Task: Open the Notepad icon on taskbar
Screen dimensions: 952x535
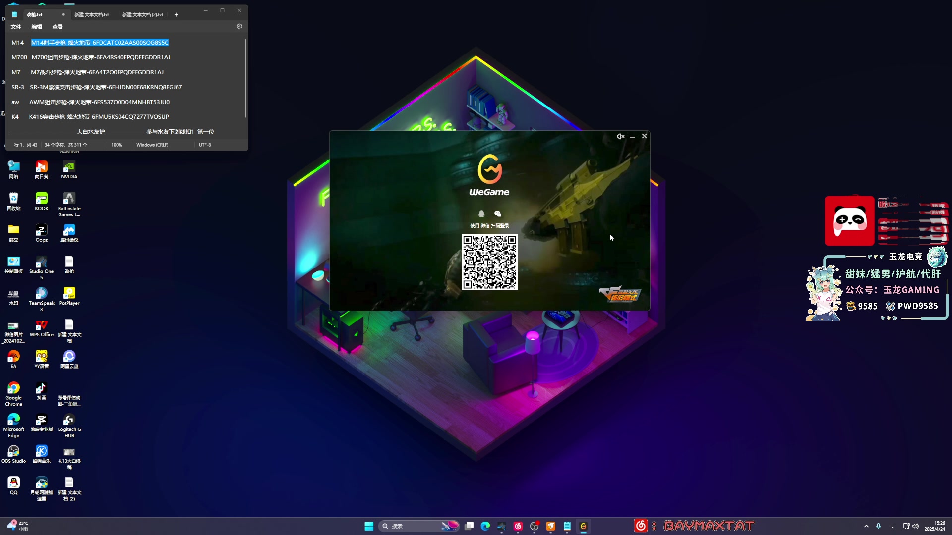Action: click(567, 526)
